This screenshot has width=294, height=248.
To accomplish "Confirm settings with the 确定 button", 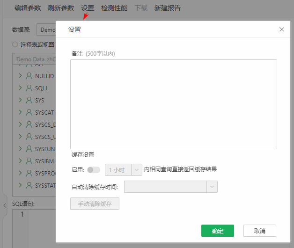I will click(x=218, y=231).
